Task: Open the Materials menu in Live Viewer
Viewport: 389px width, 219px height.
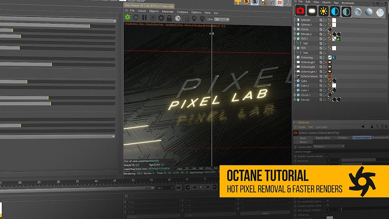Action: 168,12
